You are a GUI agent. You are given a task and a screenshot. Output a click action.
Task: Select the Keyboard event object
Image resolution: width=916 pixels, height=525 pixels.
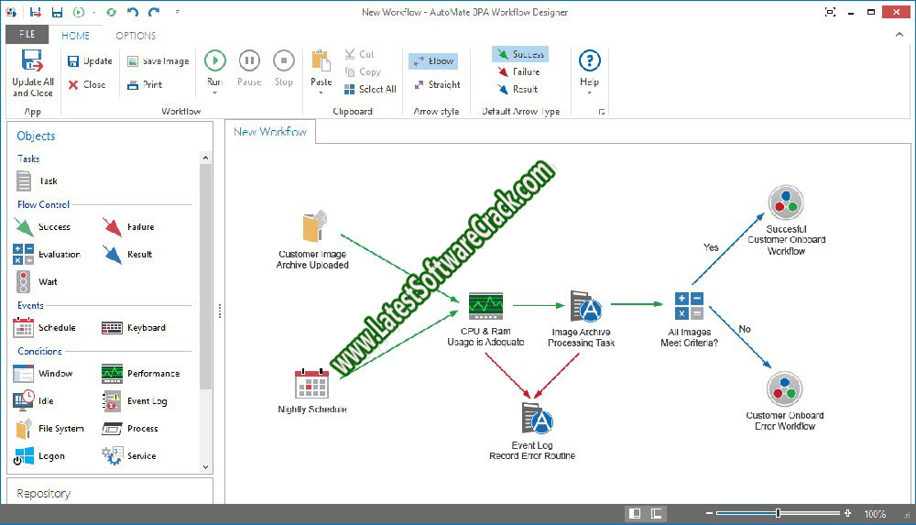click(134, 327)
